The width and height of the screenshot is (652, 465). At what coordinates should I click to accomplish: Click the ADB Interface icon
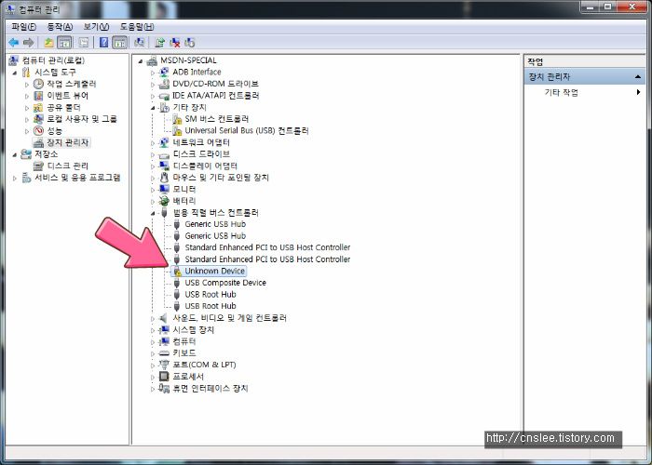pyautogui.click(x=164, y=73)
